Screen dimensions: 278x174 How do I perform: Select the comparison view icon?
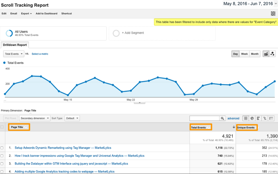pyautogui.click(x=265, y=118)
